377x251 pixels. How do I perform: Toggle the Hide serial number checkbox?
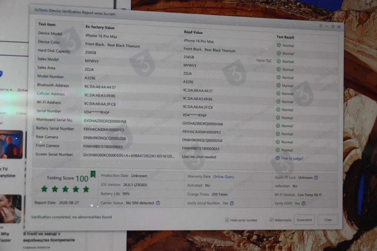(x=227, y=220)
